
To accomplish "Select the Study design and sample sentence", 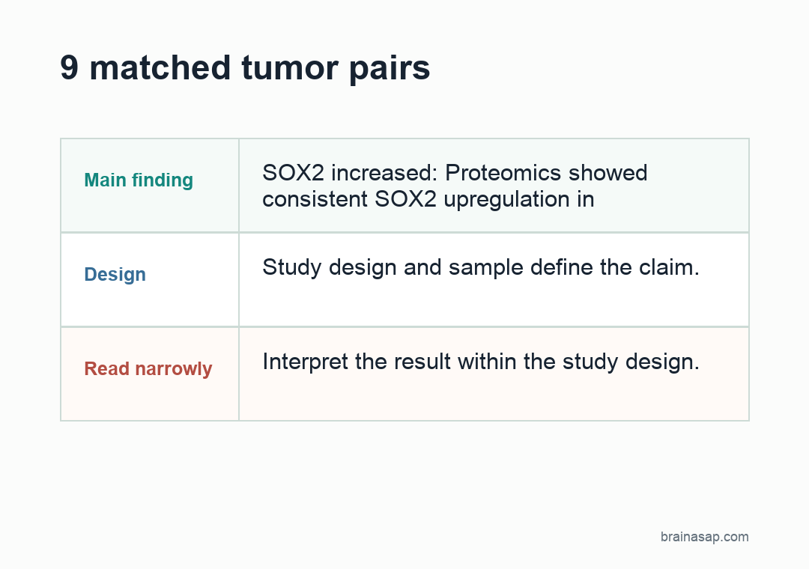I will click(x=481, y=267).
